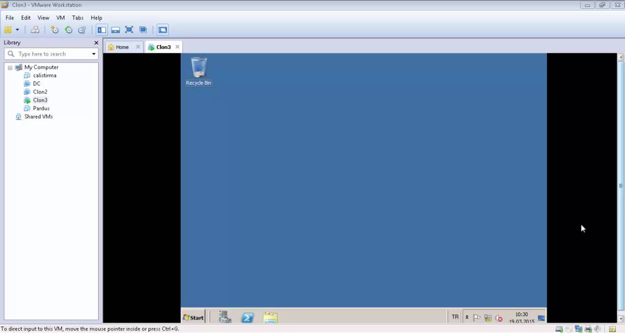Show hidden tray icons in guest
The height and width of the screenshot is (333, 625).
coord(467,317)
